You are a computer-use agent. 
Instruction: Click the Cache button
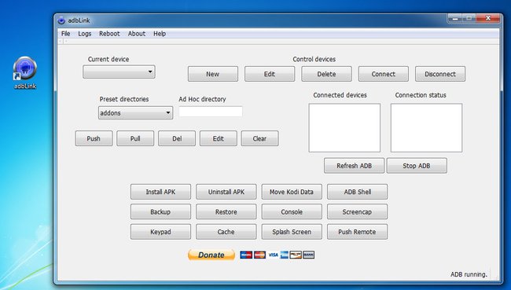(226, 232)
